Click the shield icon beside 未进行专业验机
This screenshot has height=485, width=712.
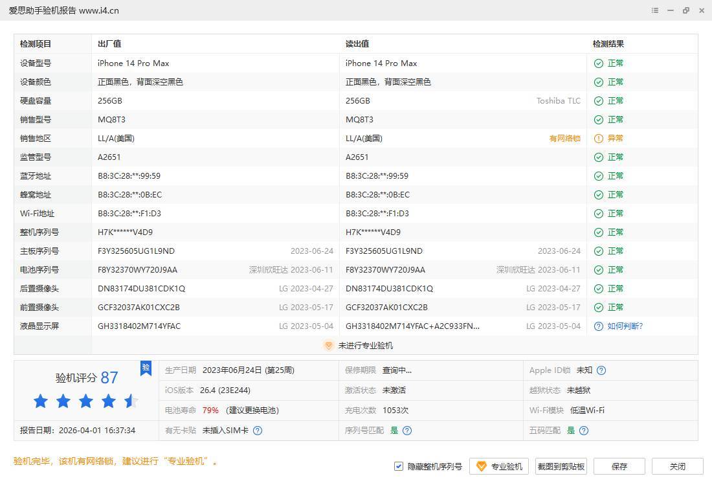point(329,346)
